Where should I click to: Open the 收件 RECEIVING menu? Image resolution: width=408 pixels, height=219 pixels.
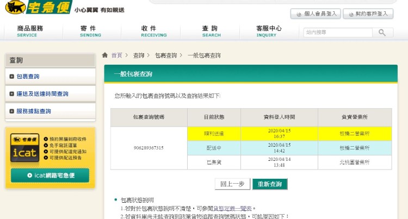click(x=154, y=31)
